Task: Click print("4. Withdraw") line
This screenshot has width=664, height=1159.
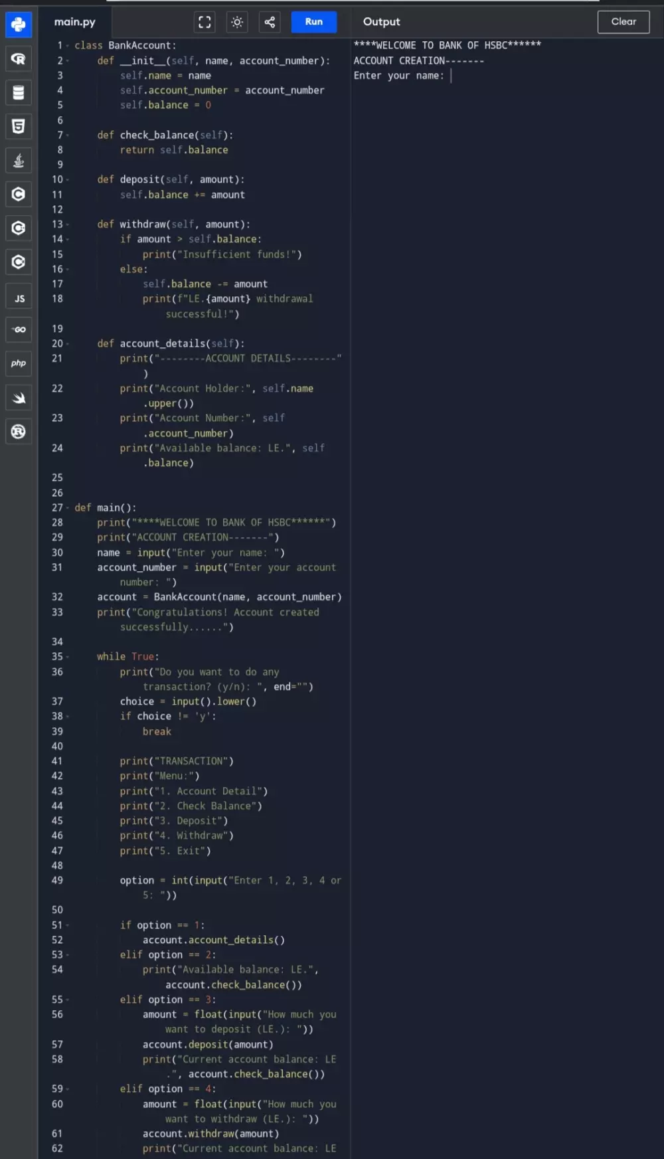Action: (177, 836)
